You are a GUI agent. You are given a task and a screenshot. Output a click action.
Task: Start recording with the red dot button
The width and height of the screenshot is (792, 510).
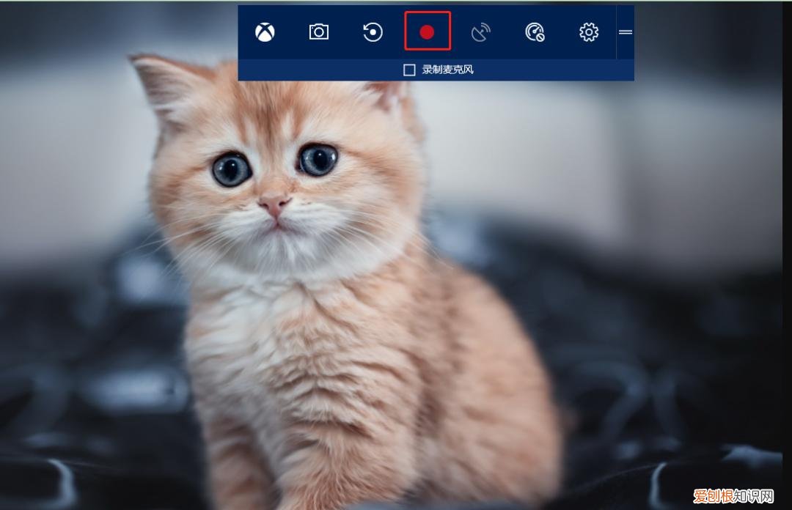pos(428,32)
